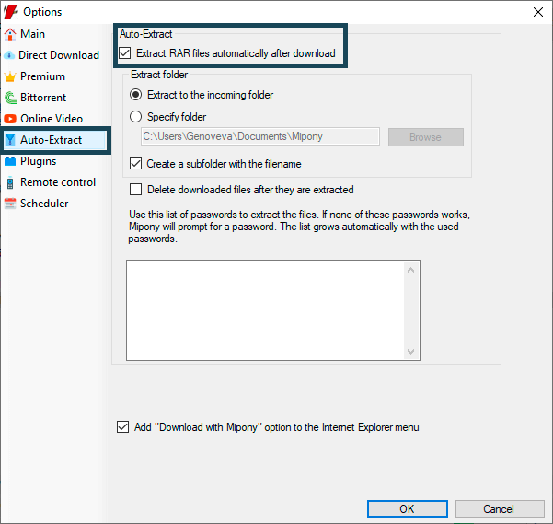Enable Delete downloaded files after extraction
The height and width of the screenshot is (524, 553).
136,190
